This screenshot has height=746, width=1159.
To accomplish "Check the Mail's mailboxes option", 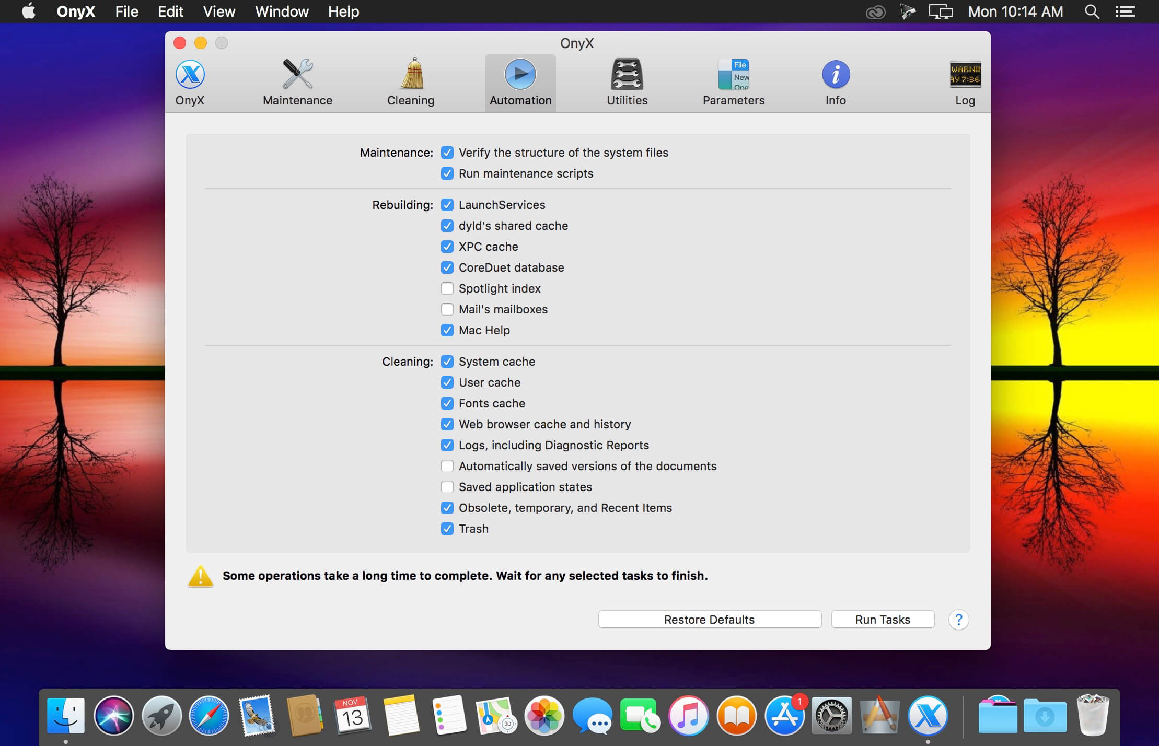I will pos(447,309).
